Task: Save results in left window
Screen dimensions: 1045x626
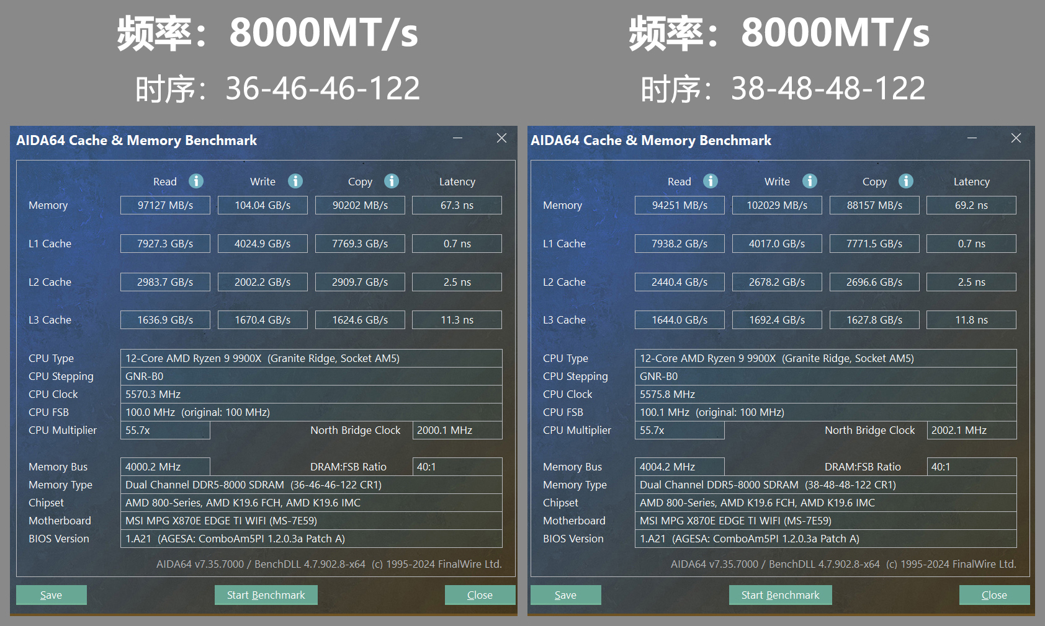Action: click(52, 595)
